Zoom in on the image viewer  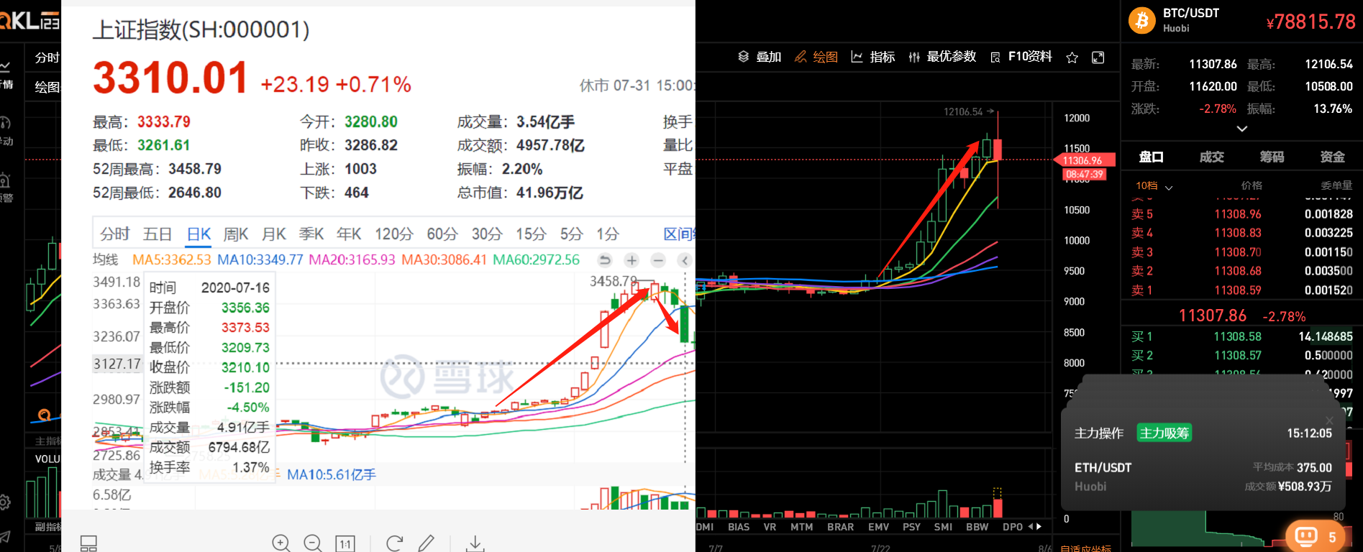[x=281, y=543]
